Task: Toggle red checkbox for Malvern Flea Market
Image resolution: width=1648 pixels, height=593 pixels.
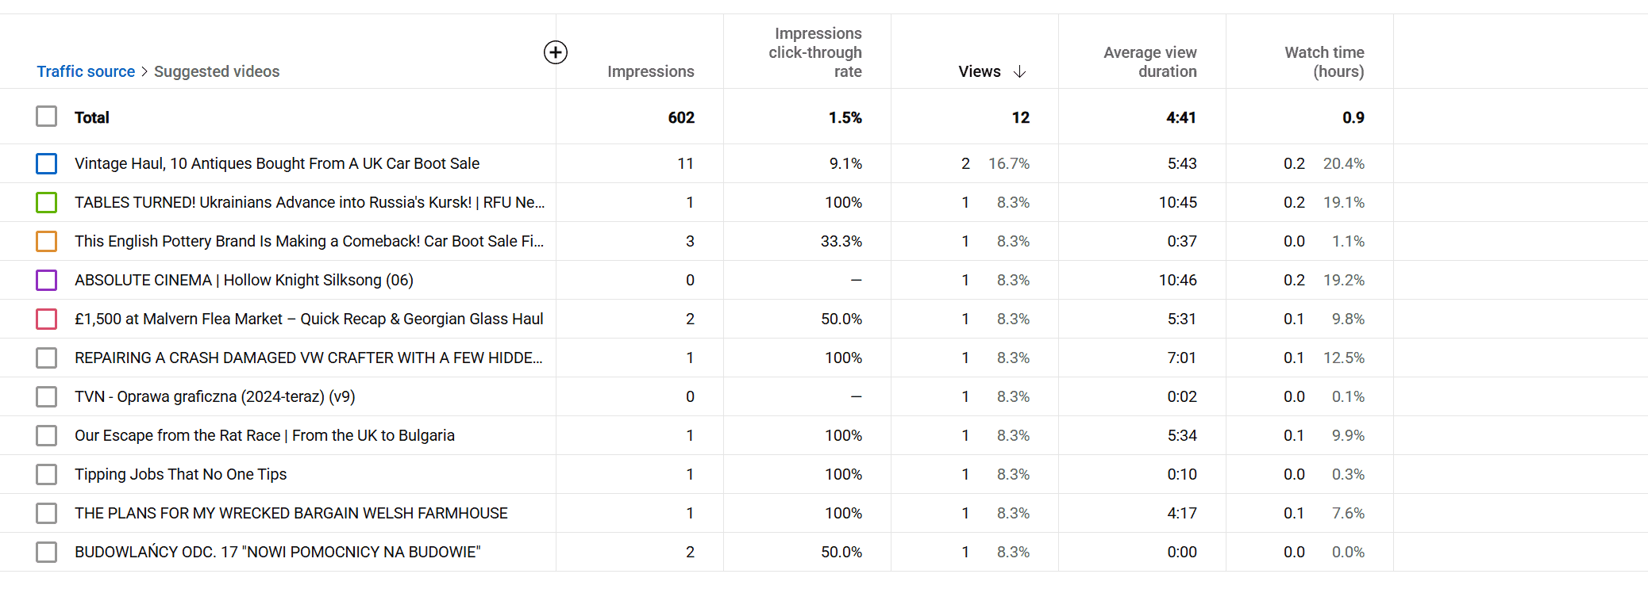Action: click(47, 319)
